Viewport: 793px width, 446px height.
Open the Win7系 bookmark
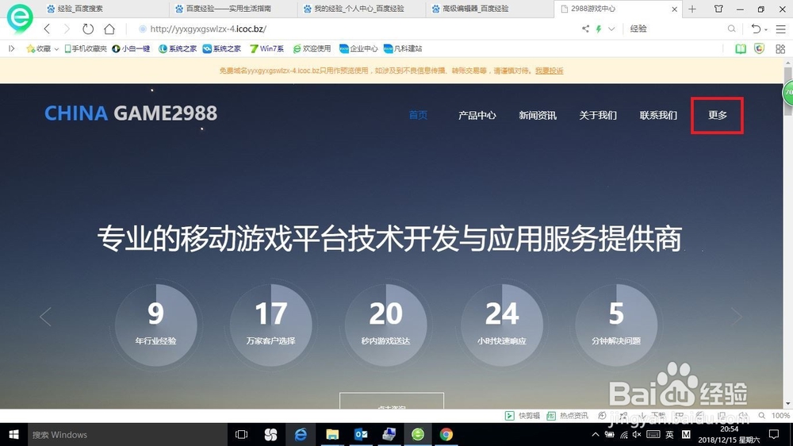pos(266,48)
